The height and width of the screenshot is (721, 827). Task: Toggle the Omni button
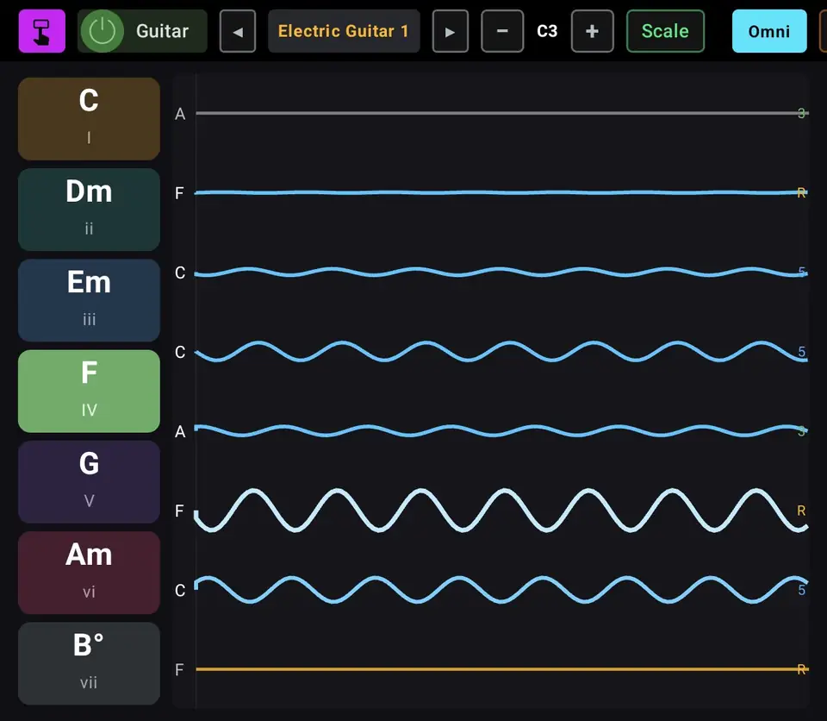[769, 31]
